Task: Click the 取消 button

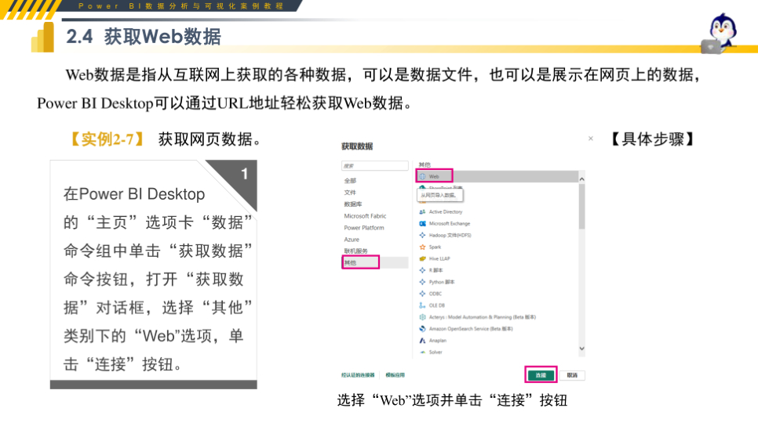Action: click(572, 375)
